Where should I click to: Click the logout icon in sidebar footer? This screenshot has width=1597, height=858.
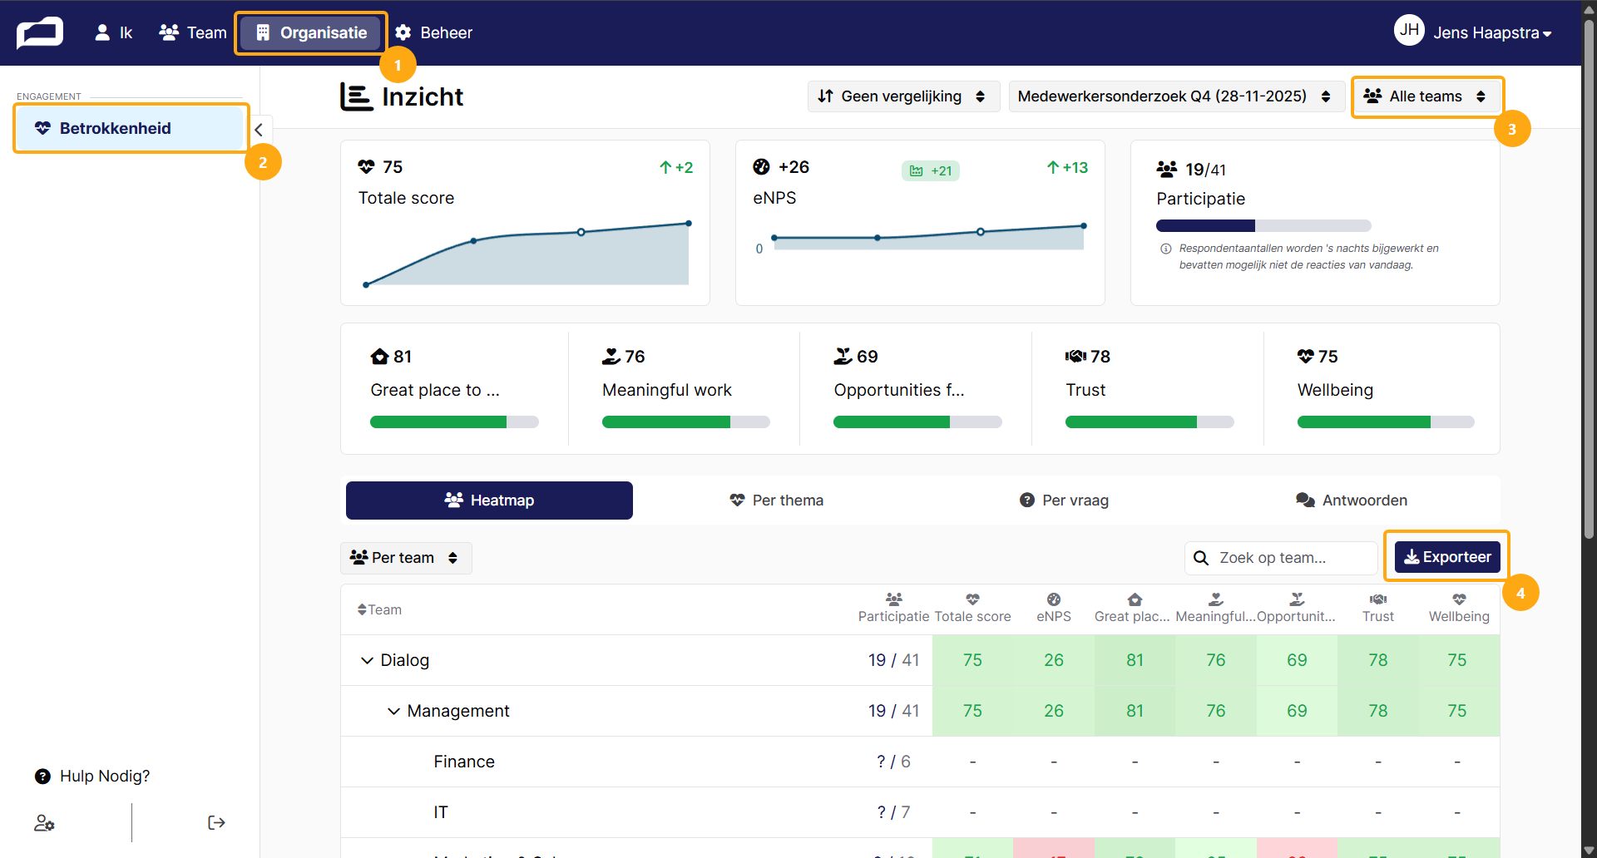(x=216, y=823)
